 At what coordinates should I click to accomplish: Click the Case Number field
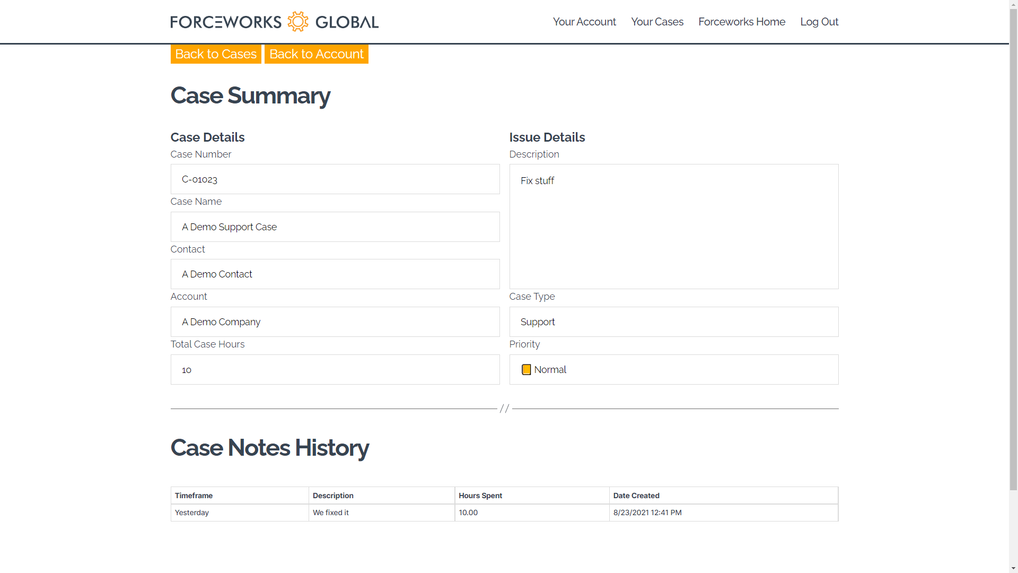335,179
